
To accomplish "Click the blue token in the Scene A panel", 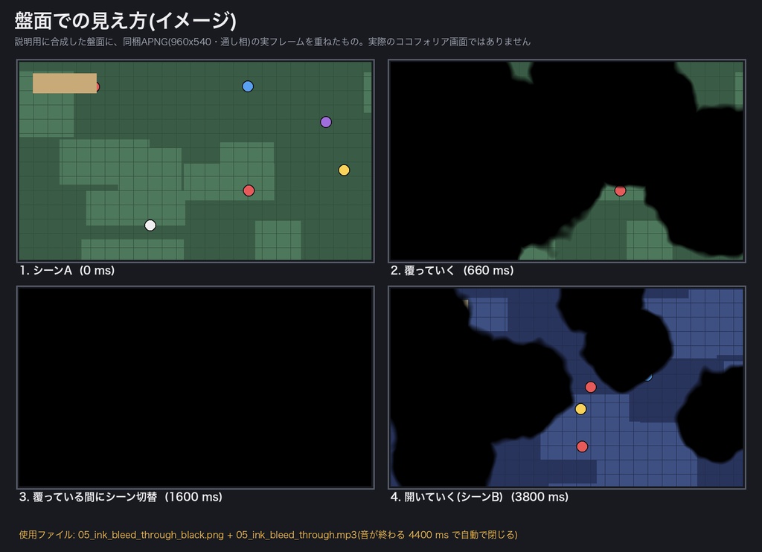I will 248,86.
